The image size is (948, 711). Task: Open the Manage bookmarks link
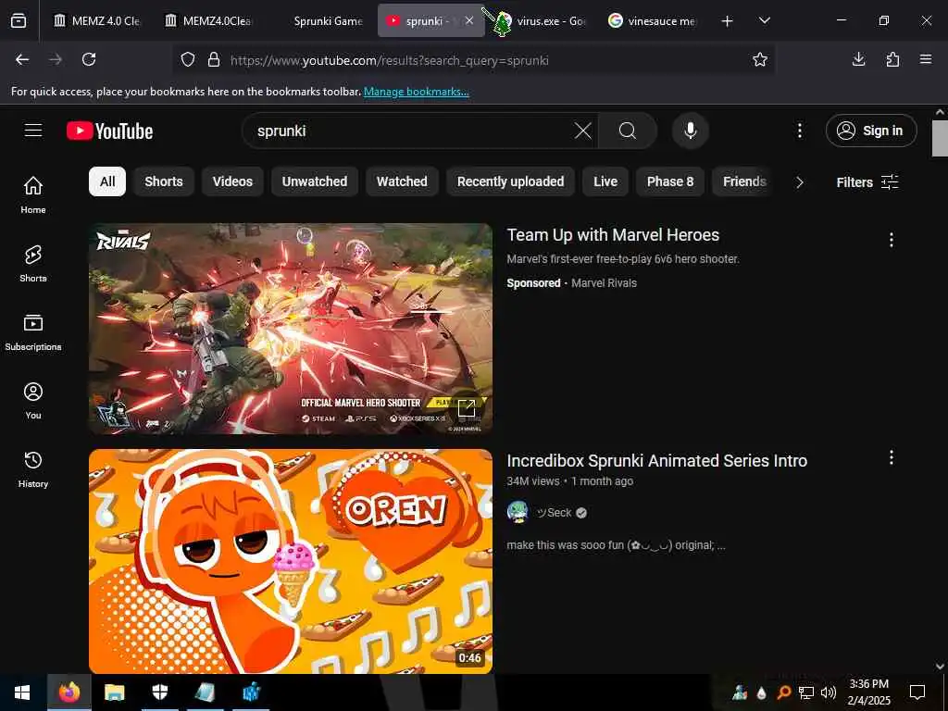416,92
